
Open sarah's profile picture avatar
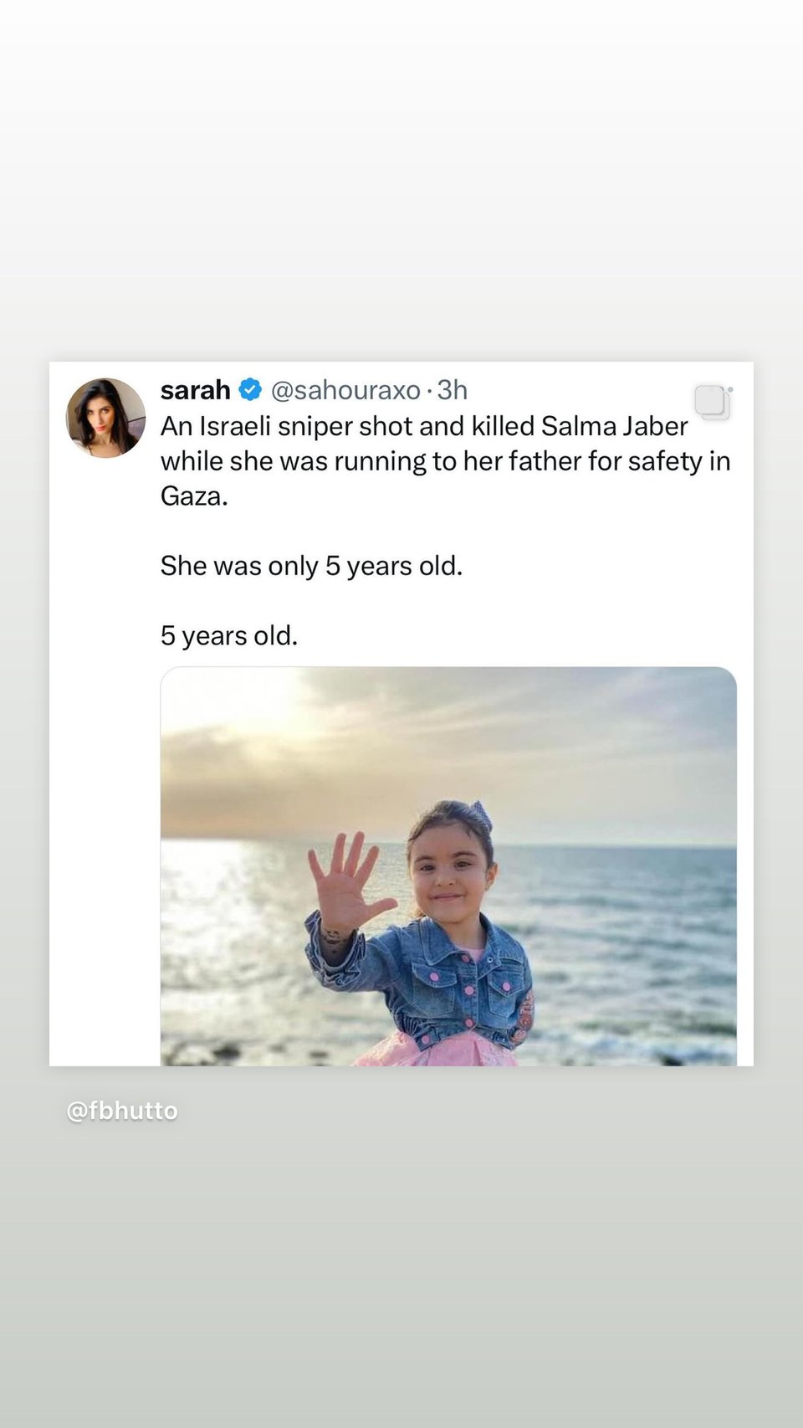point(106,418)
